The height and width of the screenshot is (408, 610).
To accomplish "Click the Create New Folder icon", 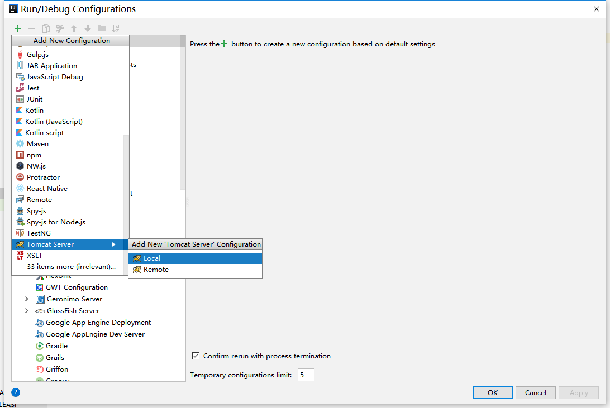I will pos(102,28).
